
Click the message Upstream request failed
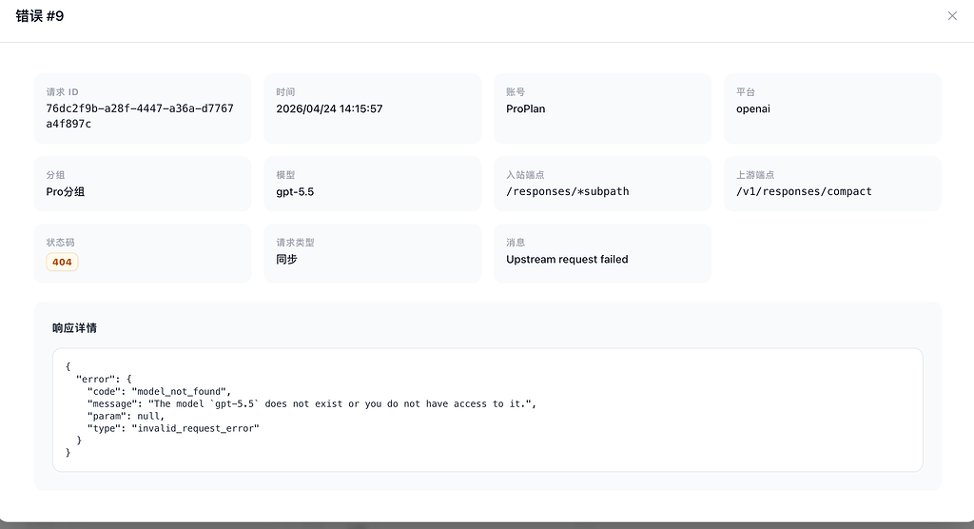567,259
